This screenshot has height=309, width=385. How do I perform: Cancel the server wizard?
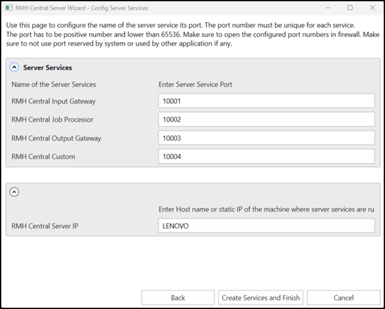(x=344, y=298)
